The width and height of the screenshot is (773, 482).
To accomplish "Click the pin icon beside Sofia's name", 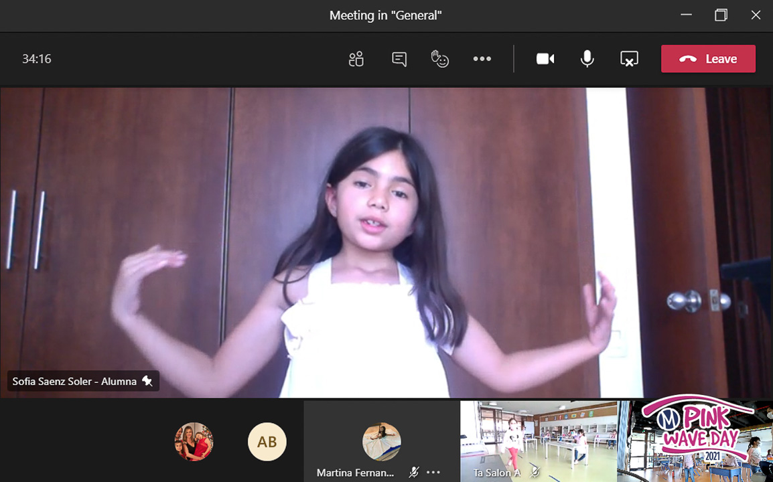I will (147, 382).
